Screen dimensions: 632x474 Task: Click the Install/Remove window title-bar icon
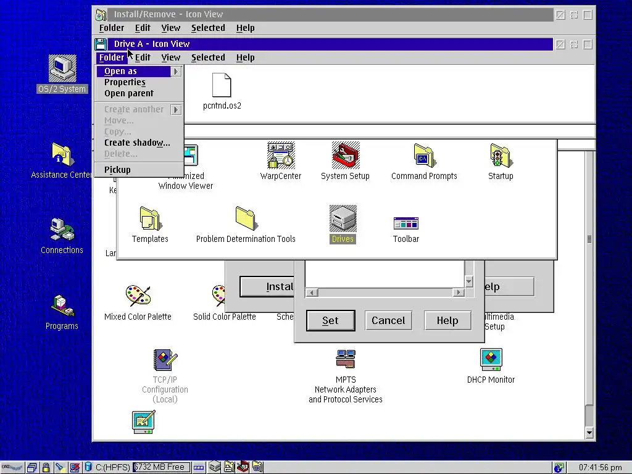(101, 15)
